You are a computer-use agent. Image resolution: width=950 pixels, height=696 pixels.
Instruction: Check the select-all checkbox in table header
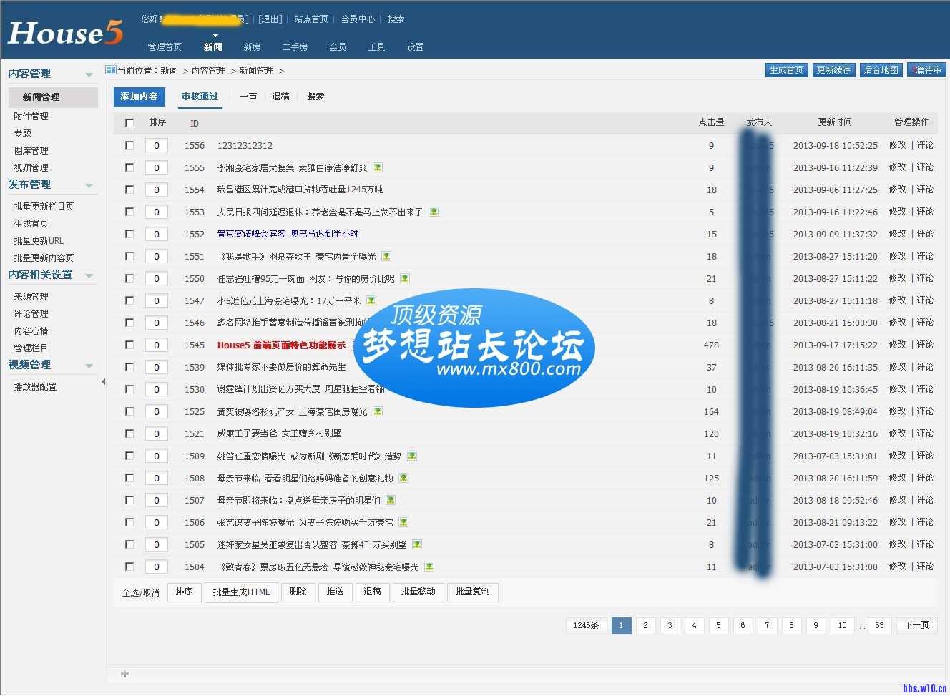click(129, 123)
